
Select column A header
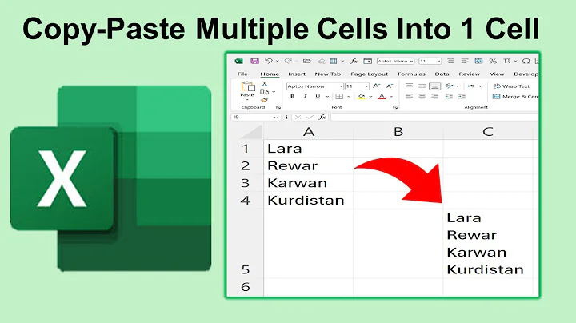point(309,131)
